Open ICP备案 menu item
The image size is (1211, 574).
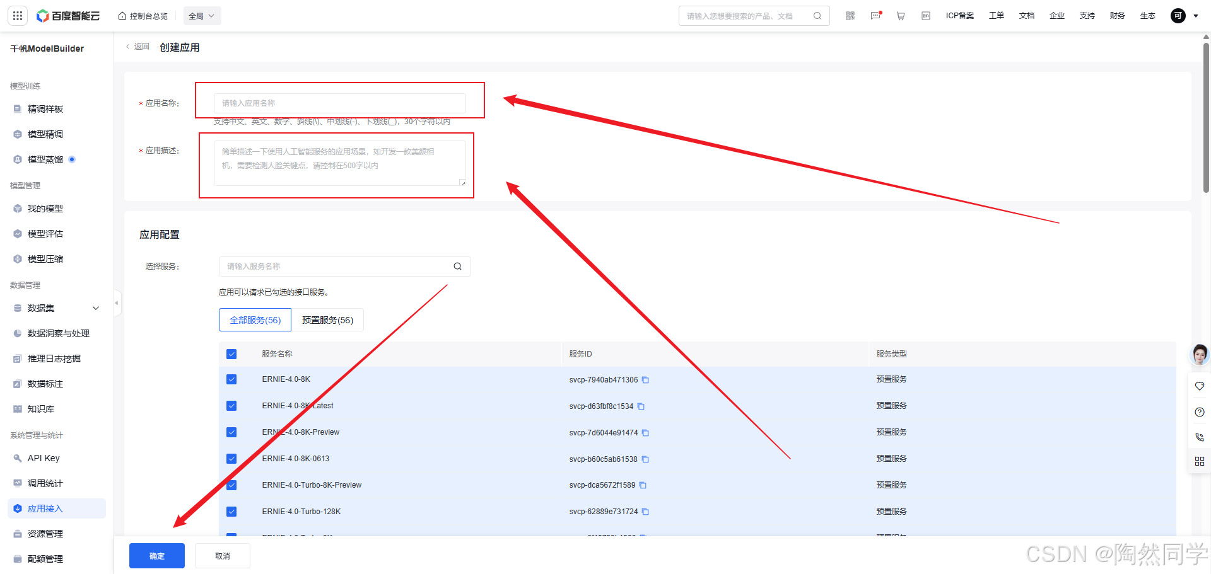tap(960, 16)
